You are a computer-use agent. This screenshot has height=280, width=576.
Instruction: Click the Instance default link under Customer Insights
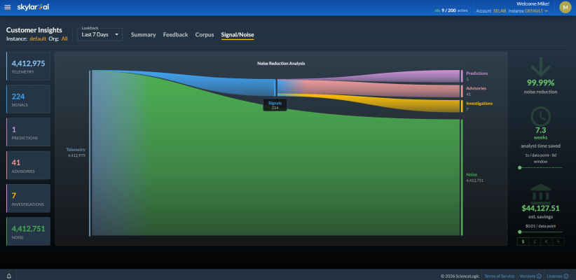[x=38, y=38]
